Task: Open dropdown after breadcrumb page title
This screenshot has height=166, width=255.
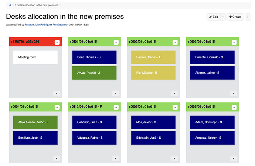Action: pos(60,5)
